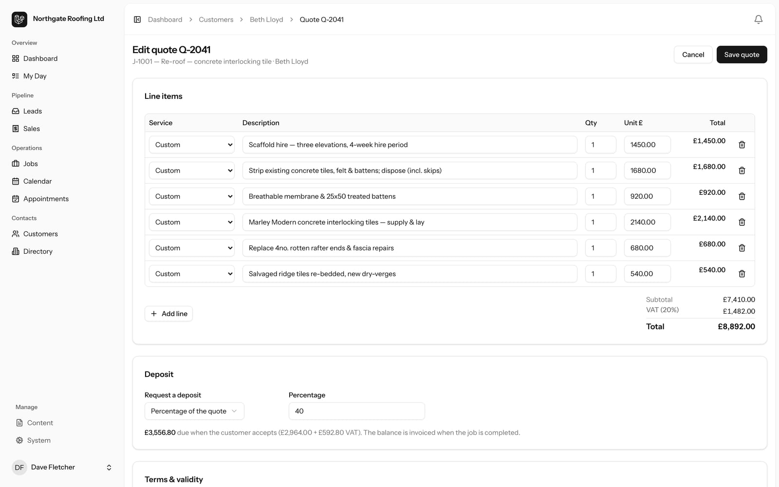Image resolution: width=779 pixels, height=487 pixels.
Task: Open Service dropdown for rotten rafter ends row
Action: tap(192, 248)
